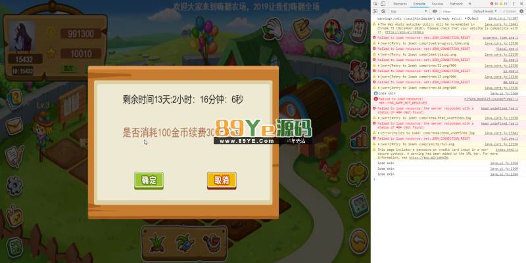Click the orange 取消 cancel button

(x=222, y=180)
